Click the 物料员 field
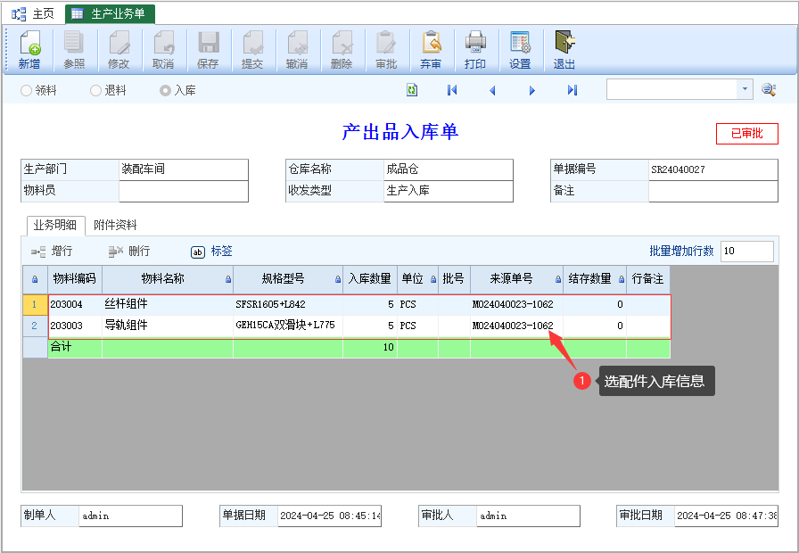Screen dimensions: 799x553 click(x=184, y=191)
